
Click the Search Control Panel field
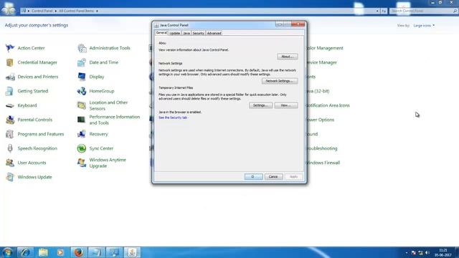pos(423,11)
